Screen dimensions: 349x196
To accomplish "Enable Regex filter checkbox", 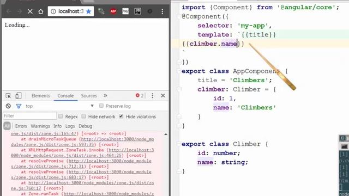I will click(x=61, y=116).
